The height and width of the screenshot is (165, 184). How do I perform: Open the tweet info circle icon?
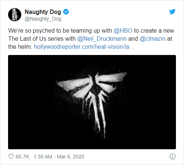pos(173,157)
